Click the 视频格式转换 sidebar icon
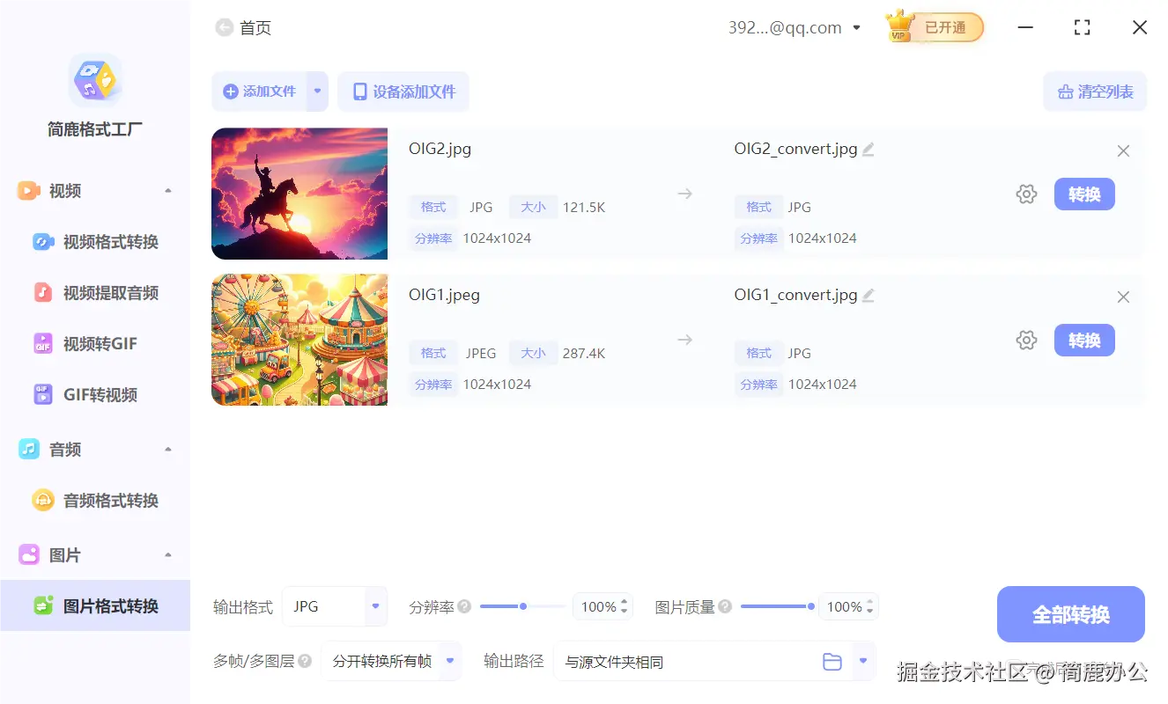 tap(43, 242)
